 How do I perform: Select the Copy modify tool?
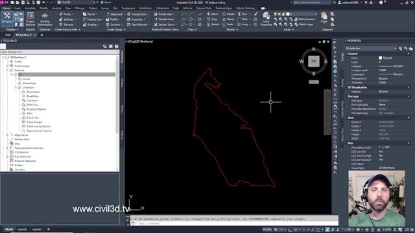click(212, 19)
